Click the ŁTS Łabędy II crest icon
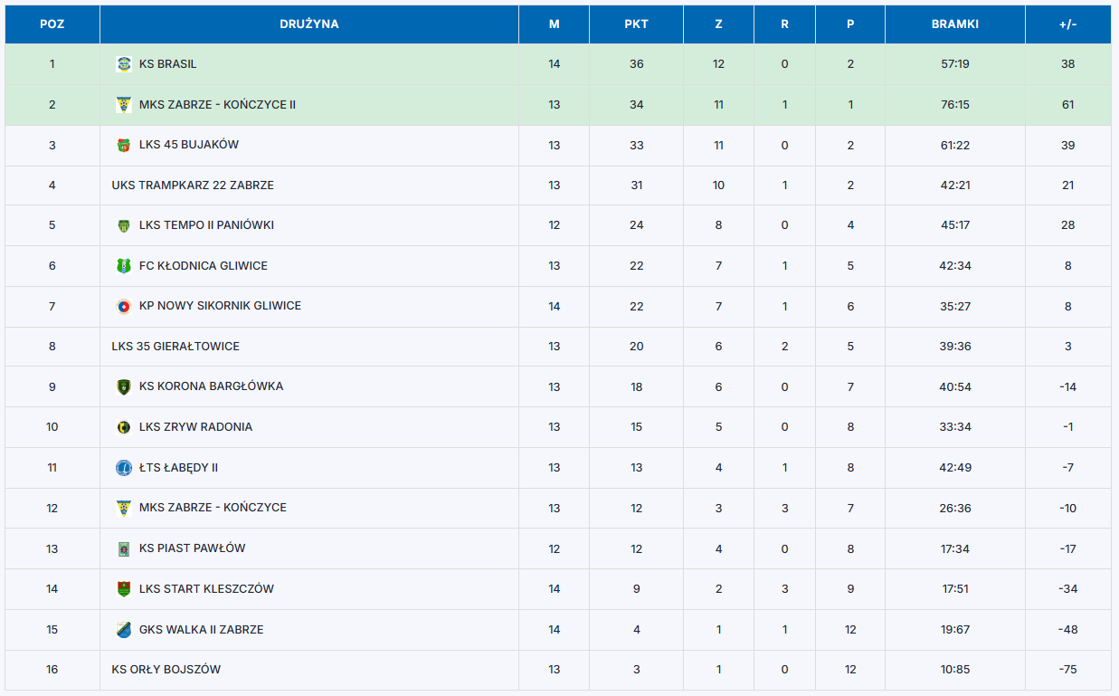Image resolution: width=1119 pixels, height=696 pixels. point(124,468)
